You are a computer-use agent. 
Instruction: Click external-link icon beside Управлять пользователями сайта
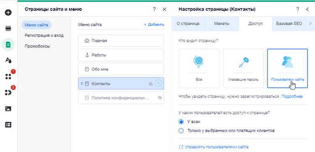[181, 147]
